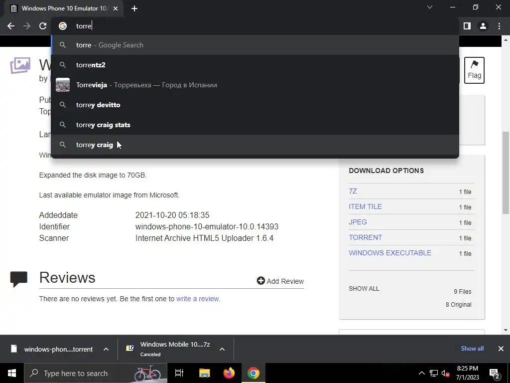Open the Windows Start menu
The height and width of the screenshot is (383, 510).
point(12,373)
